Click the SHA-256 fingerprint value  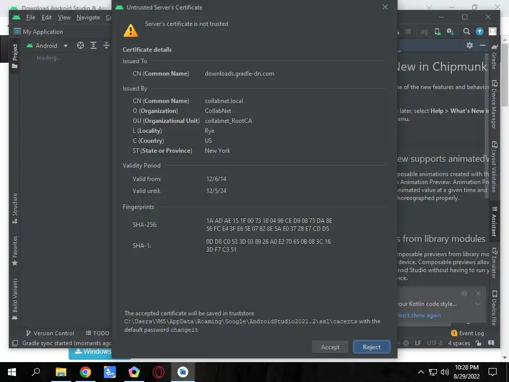point(269,225)
